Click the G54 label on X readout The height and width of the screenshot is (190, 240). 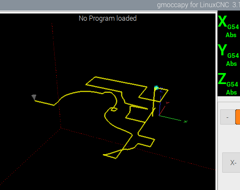click(233, 27)
